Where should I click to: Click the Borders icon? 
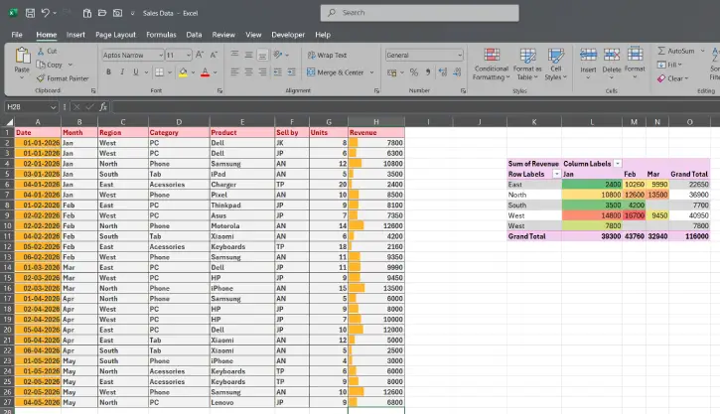click(x=159, y=72)
